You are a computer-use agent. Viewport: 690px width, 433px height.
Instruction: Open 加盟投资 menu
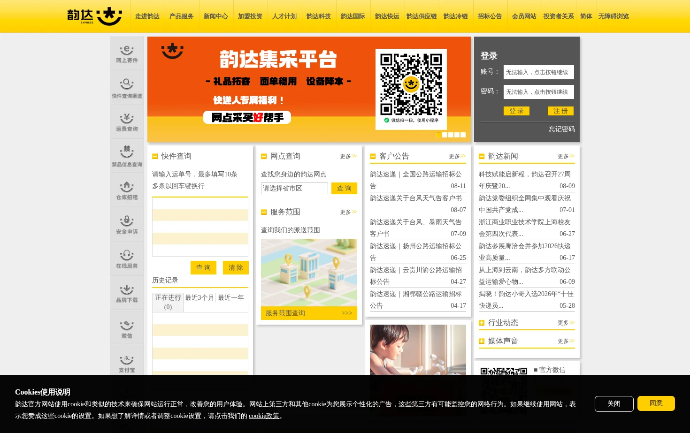[250, 16]
